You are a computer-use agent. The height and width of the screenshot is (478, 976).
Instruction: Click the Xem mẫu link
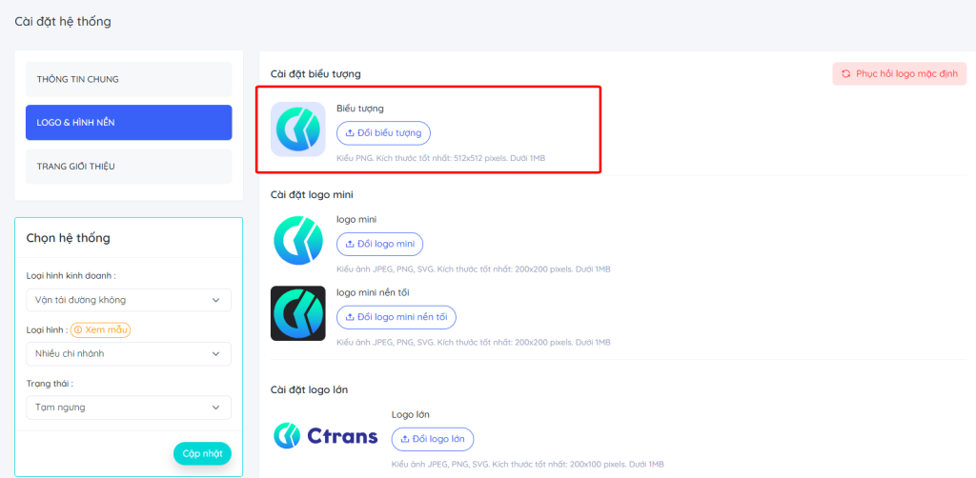(x=100, y=330)
